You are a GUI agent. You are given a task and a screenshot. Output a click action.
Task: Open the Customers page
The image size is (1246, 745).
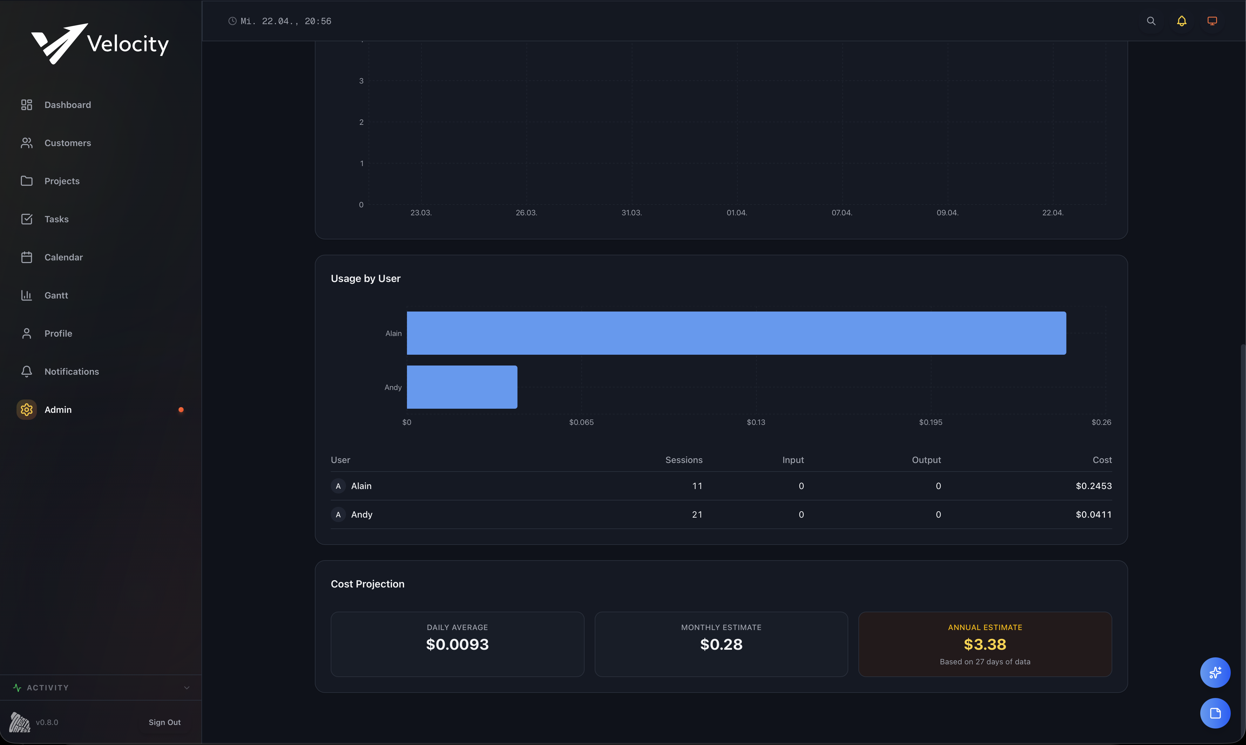click(67, 143)
